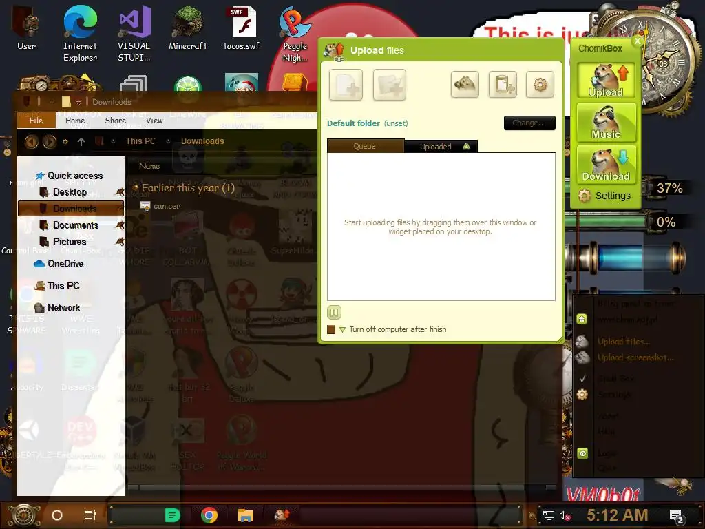Click the explorer horizontal scrollbar
Screen dimensions: 705x529
(x=332, y=487)
